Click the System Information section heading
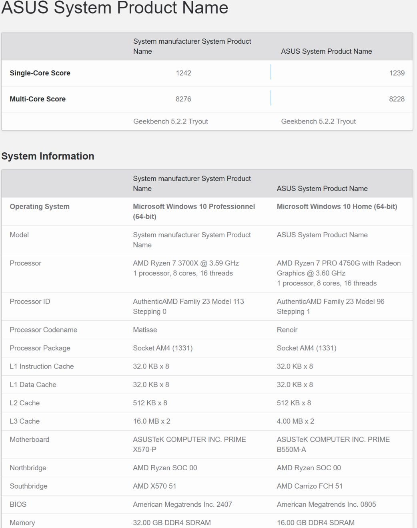Viewport: 417px width, 528px height. click(x=48, y=156)
